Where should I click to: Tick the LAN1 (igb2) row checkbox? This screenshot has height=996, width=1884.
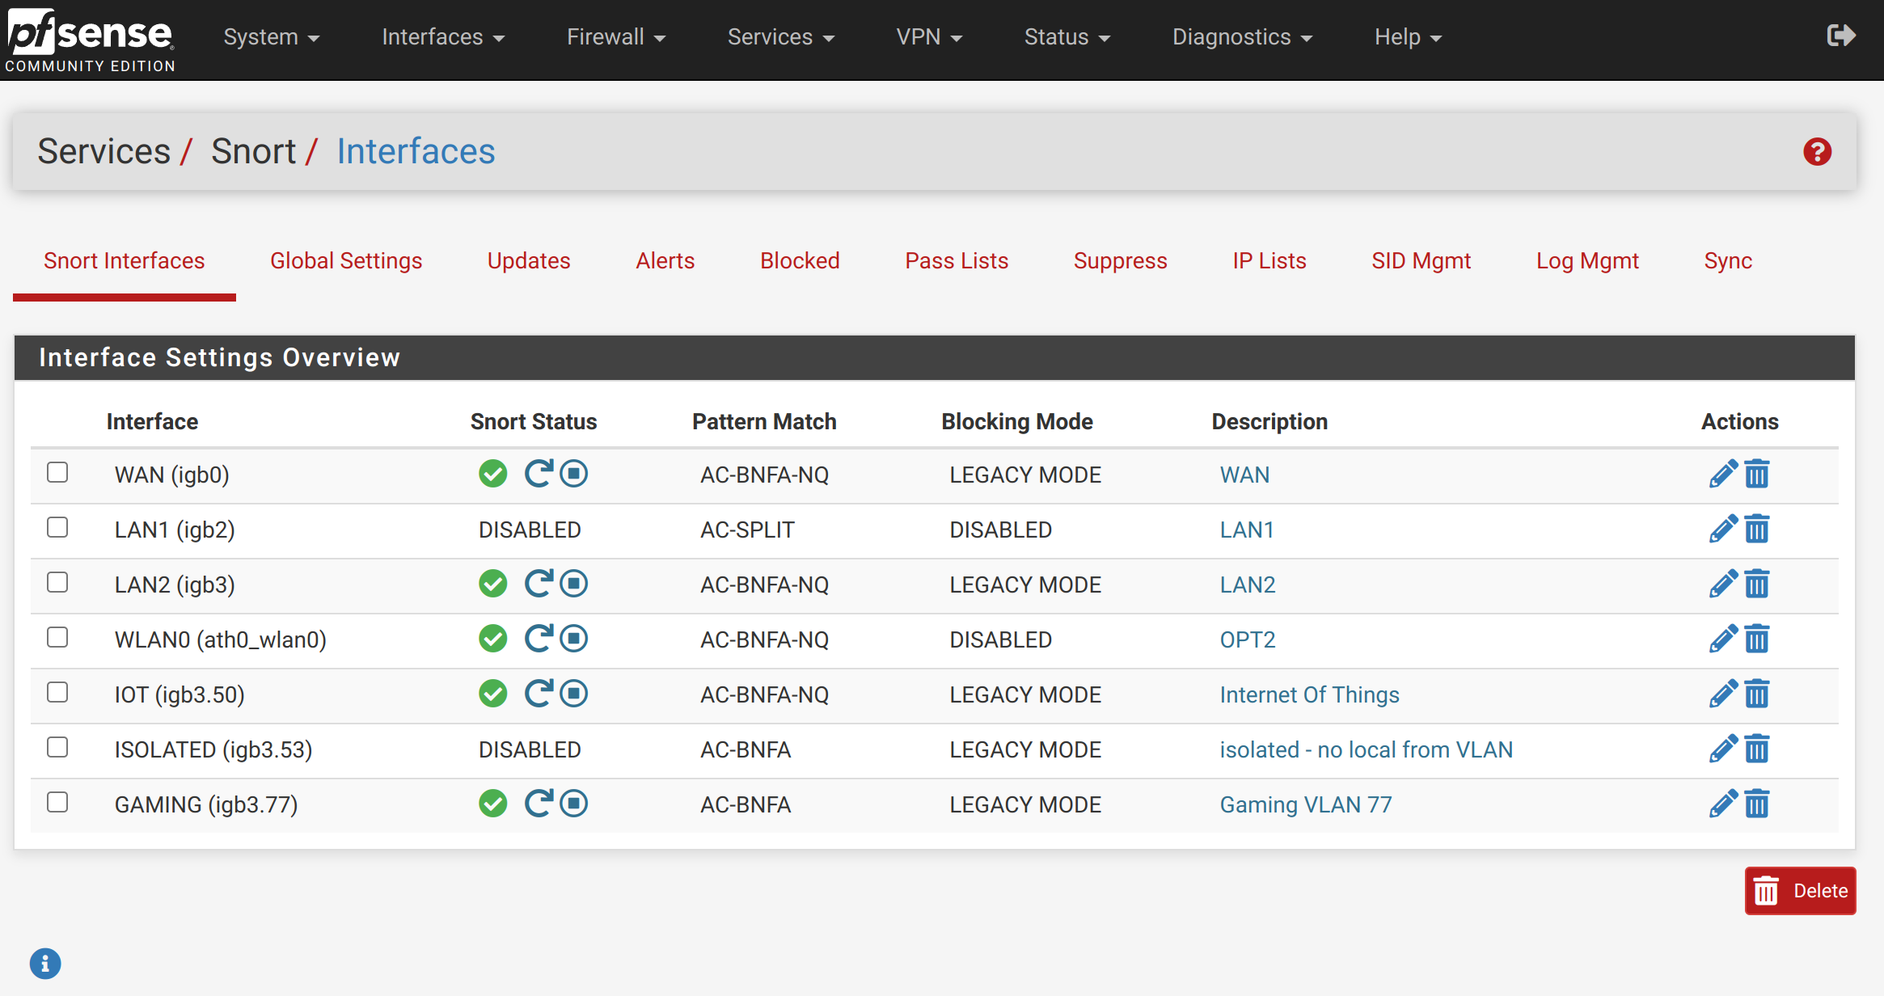tap(57, 527)
